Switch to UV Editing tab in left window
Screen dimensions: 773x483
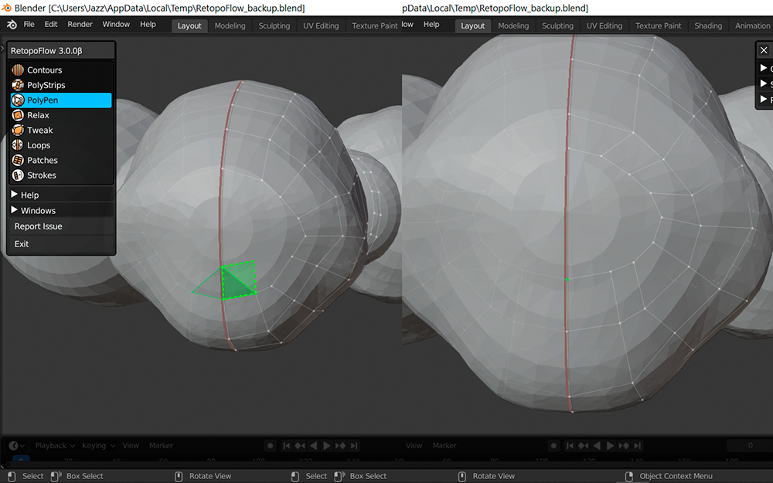(x=321, y=26)
